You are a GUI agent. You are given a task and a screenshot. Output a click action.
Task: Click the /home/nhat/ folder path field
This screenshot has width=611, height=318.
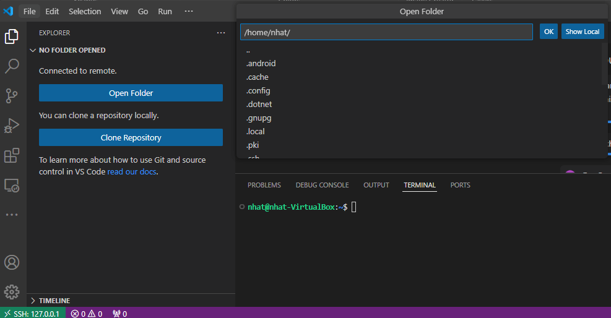386,32
